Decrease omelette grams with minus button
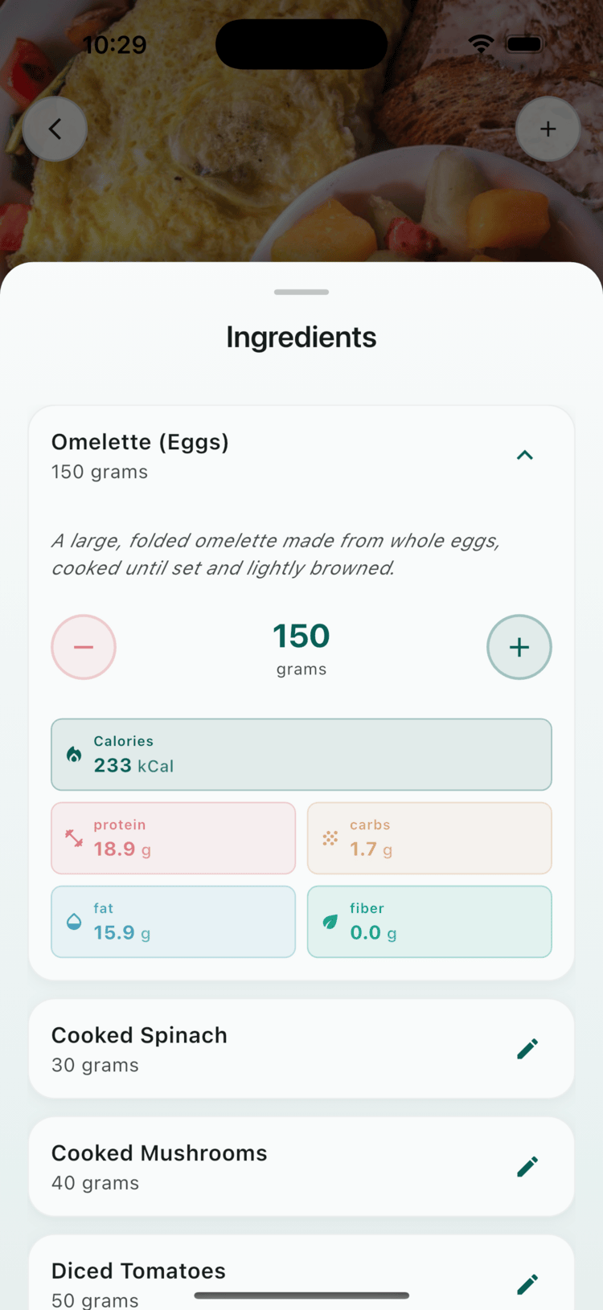603x1310 pixels. [x=84, y=647]
